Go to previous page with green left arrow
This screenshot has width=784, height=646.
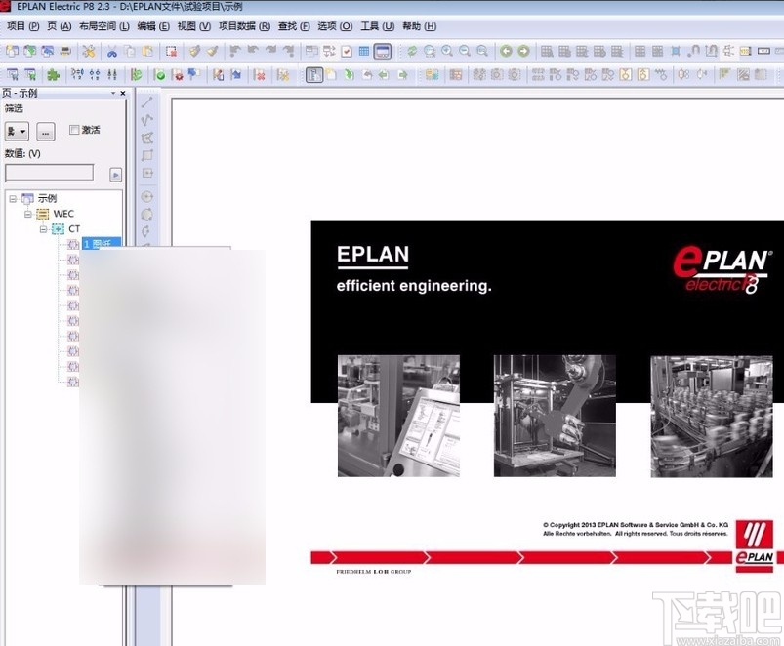[x=506, y=51]
